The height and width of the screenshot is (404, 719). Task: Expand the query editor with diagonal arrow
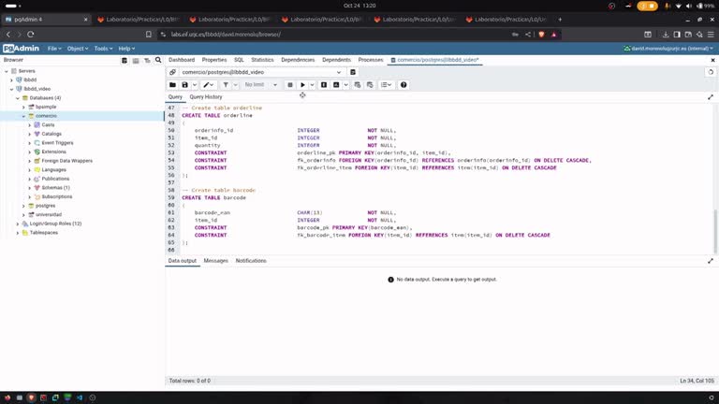pyautogui.click(x=711, y=97)
